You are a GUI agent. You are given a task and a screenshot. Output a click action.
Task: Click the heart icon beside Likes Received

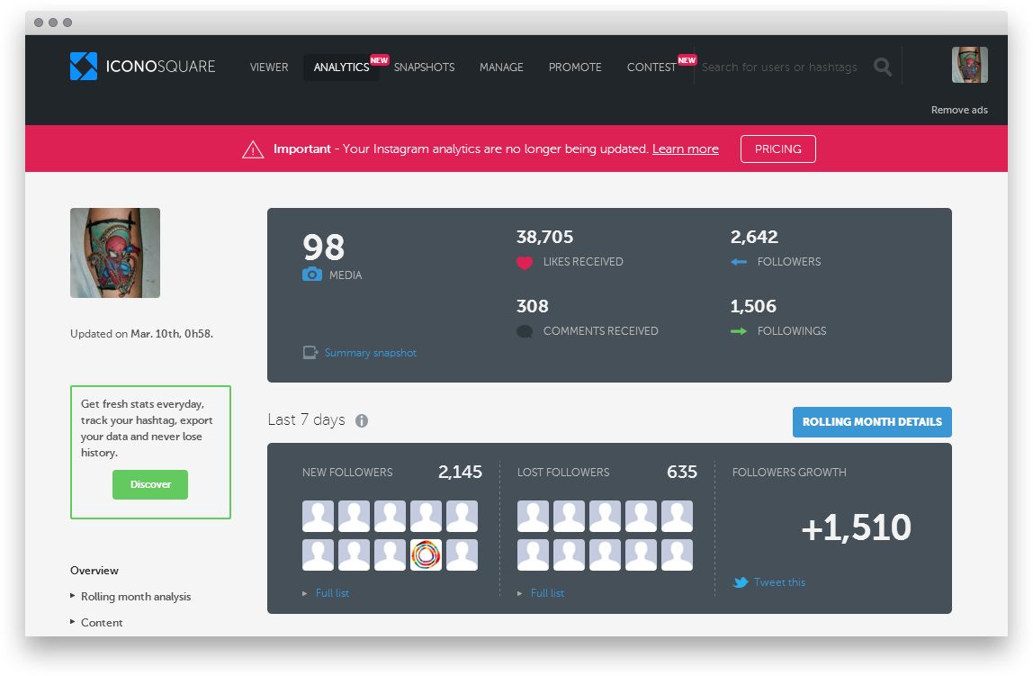pyautogui.click(x=525, y=262)
